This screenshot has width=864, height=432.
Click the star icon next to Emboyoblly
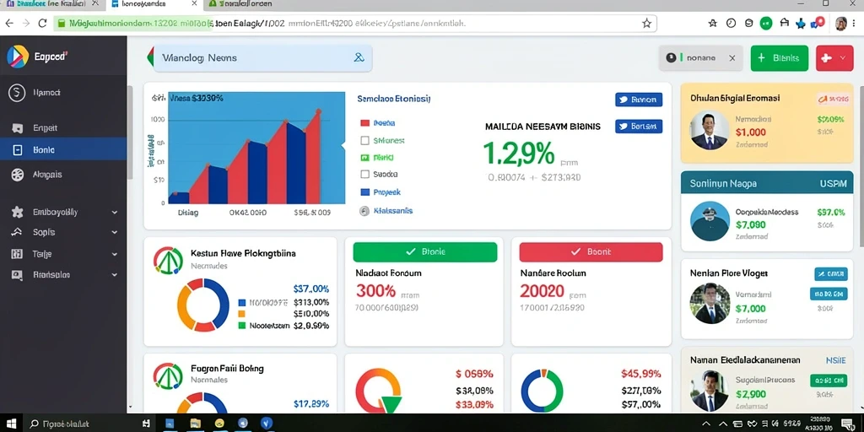tap(17, 212)
